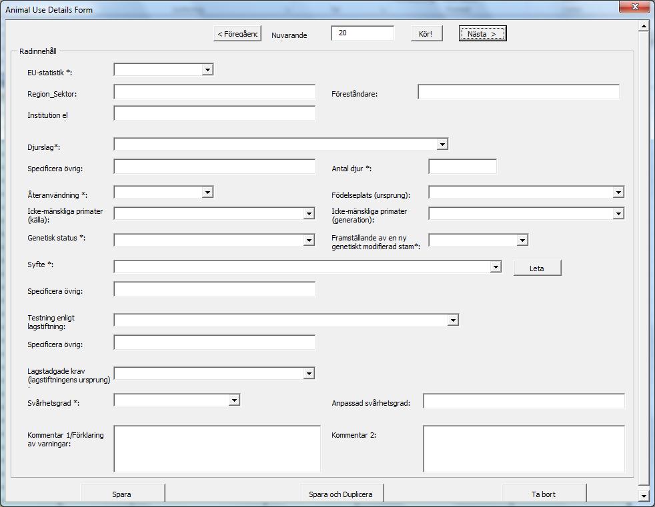The width and height of the screenshot is (655, 507).
Task: Click the scrollbar up arrow
Action: (x=643, y=26)
